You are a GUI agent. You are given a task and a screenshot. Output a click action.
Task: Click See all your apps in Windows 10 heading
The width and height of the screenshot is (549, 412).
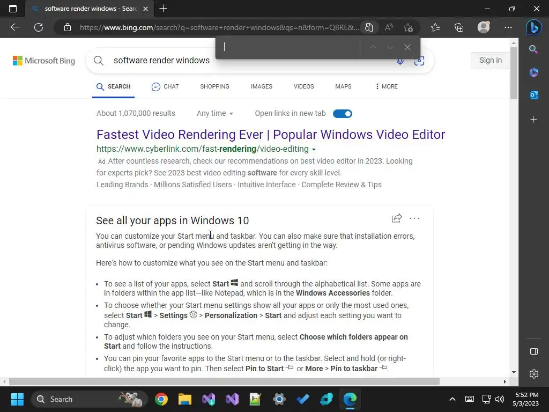pyautogui.click(x=172, y=220)
